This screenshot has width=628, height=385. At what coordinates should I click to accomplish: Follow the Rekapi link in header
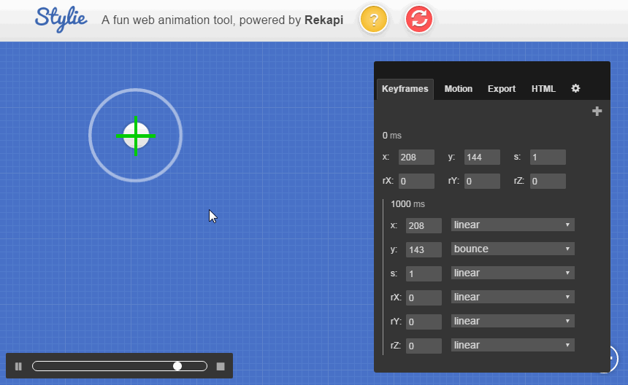click(x=323, y=20)
